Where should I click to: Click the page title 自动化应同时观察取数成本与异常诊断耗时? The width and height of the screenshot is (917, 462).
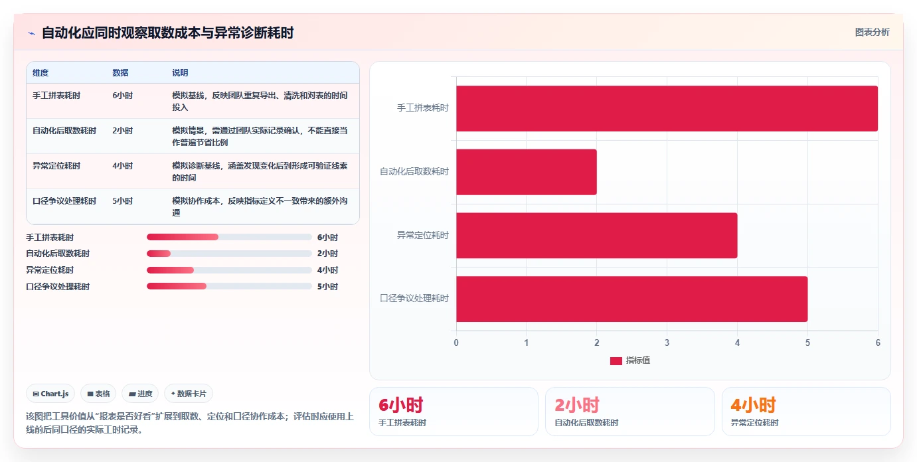pos(167,33)
